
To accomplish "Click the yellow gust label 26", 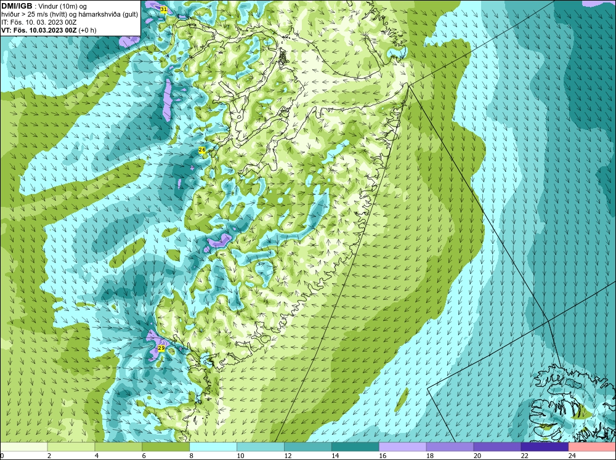I will click(x=202, y=150).
